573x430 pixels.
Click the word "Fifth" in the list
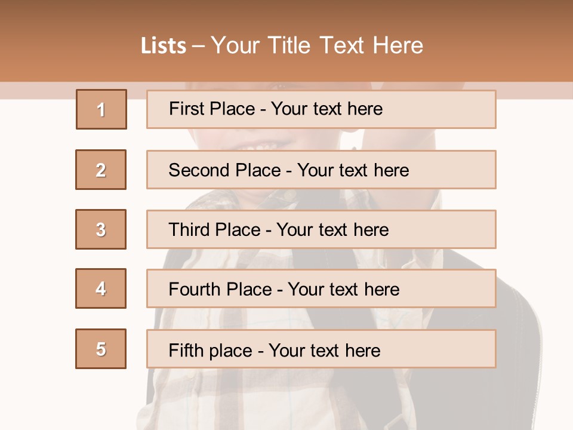186,350
